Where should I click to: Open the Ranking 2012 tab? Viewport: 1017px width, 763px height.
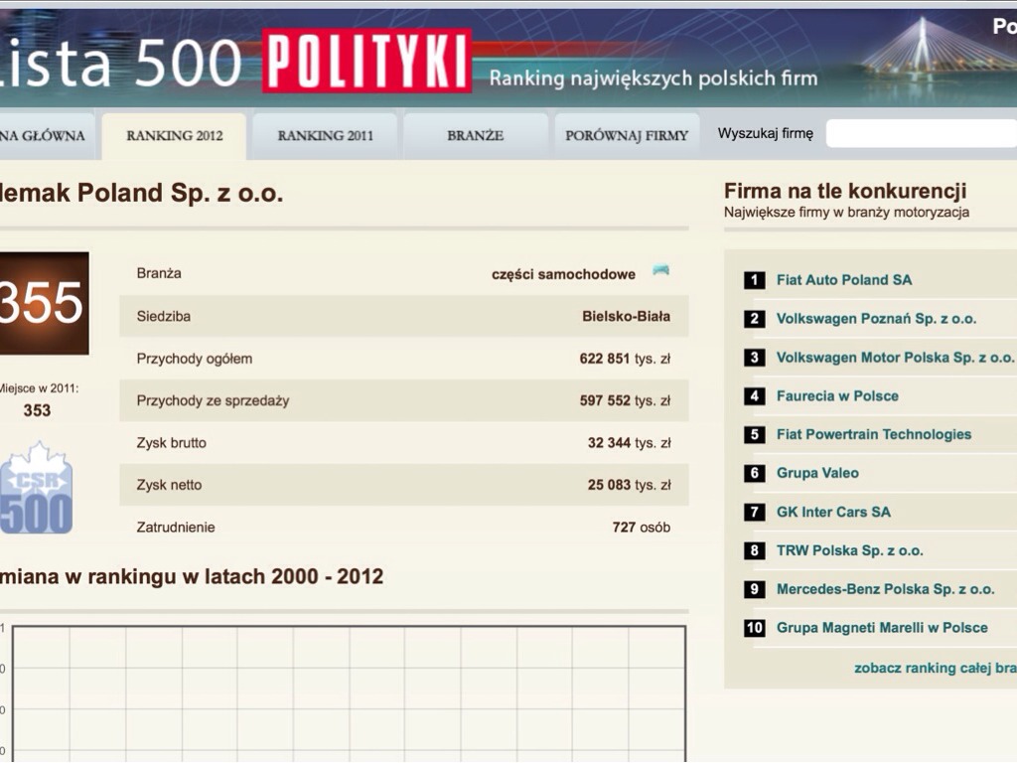[174, 136]
